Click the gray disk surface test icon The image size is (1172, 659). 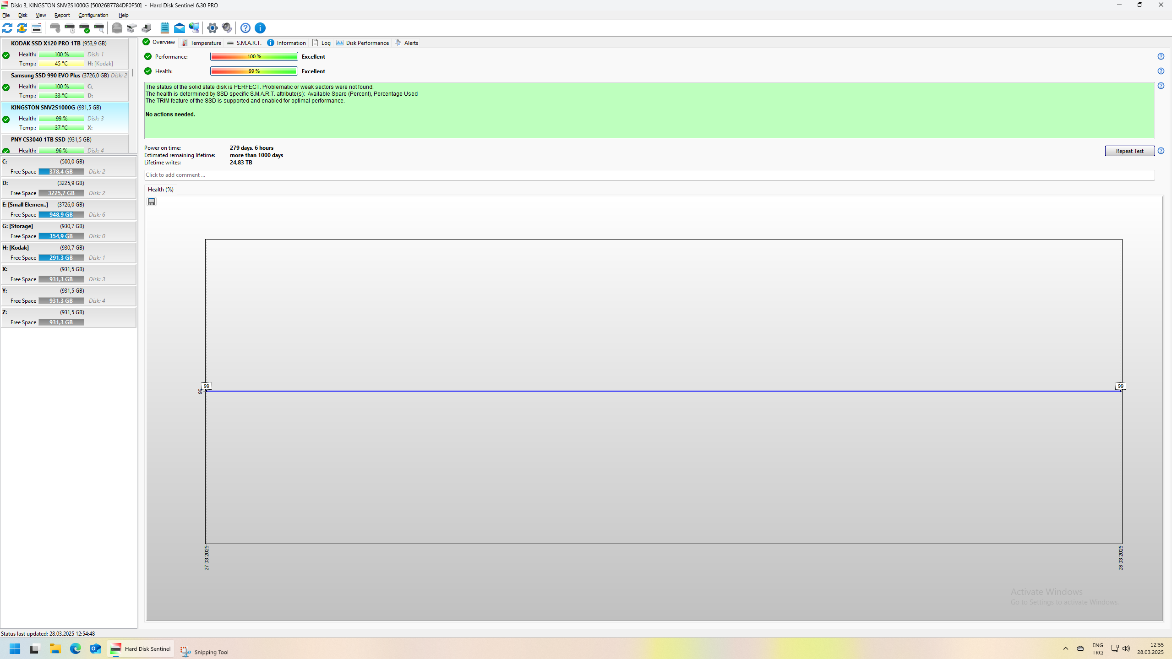pos(117,28)
